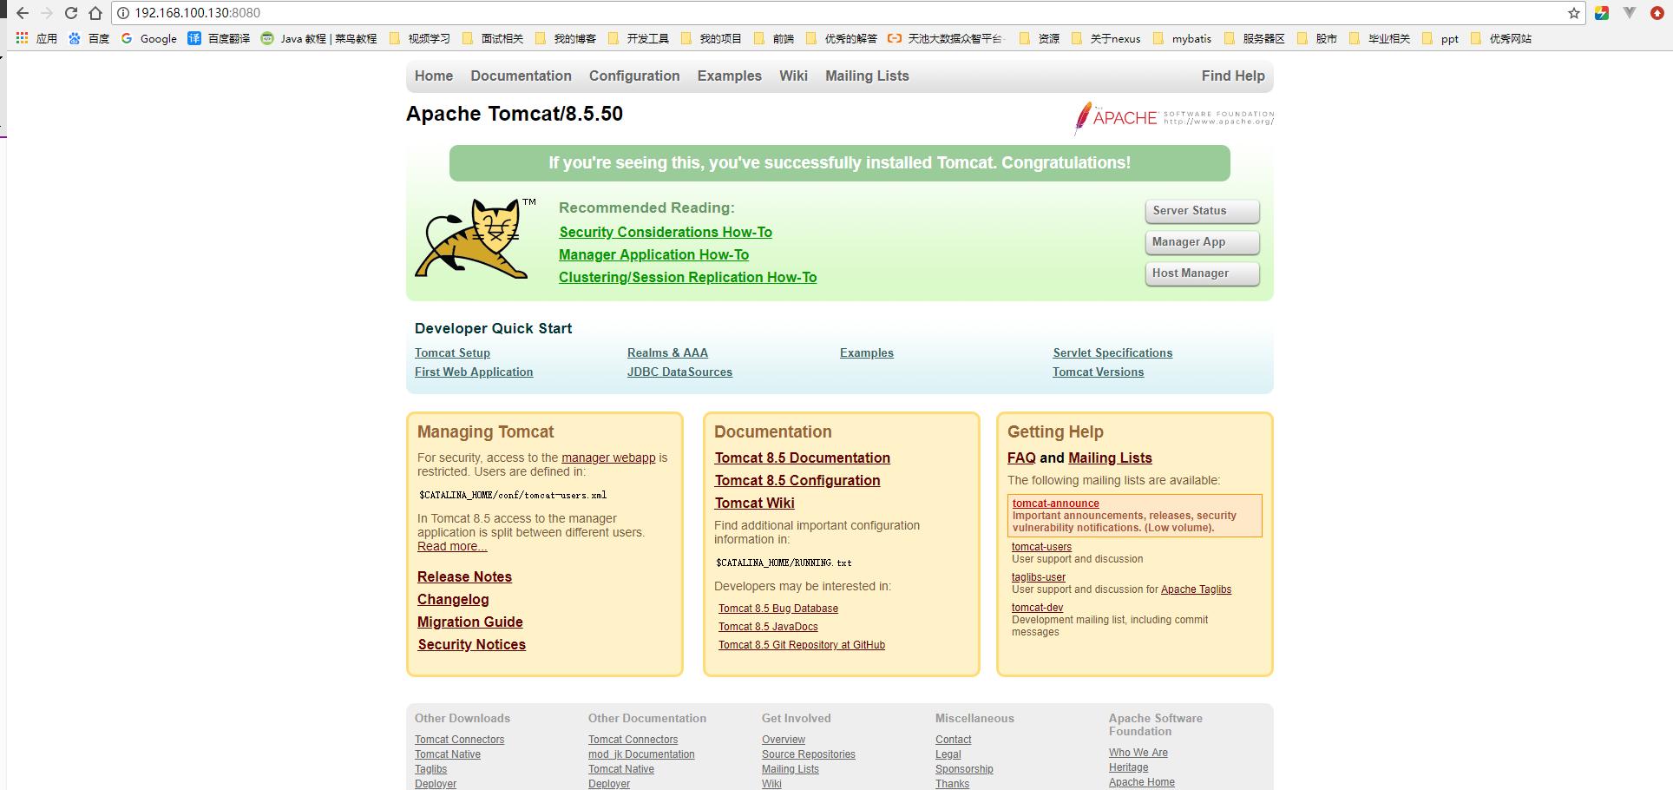Open Mailing Lists in the navigation bar
The image size is (1673, 790).
click(867, 76)
